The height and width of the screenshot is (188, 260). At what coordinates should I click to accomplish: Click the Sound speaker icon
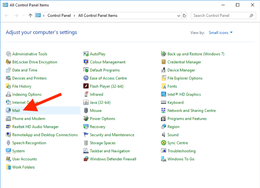tap(163, 135)
